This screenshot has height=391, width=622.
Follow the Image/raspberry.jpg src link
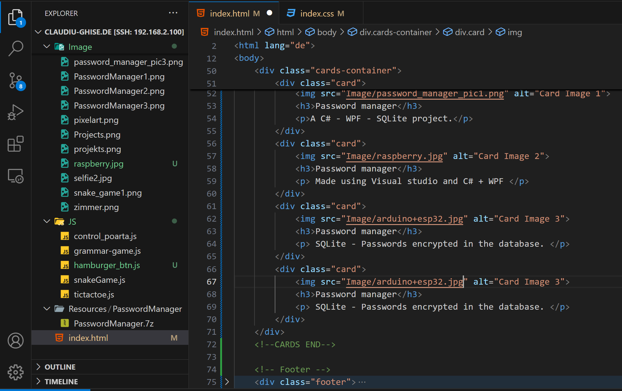click(394, 156)
